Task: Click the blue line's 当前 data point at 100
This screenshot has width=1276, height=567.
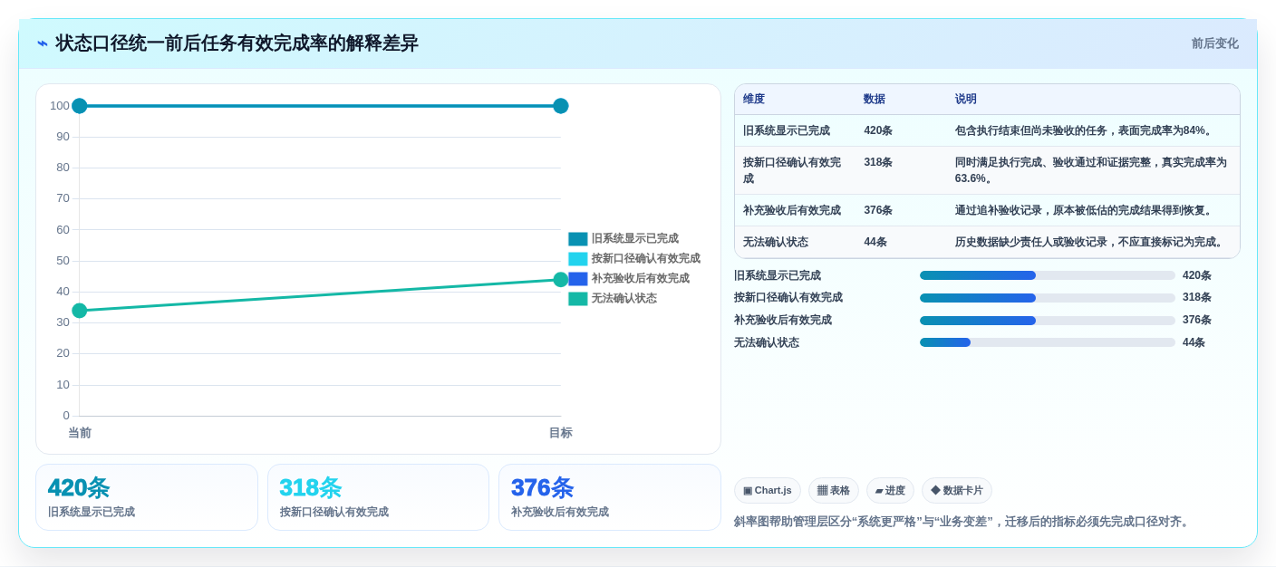Action: 80,106
